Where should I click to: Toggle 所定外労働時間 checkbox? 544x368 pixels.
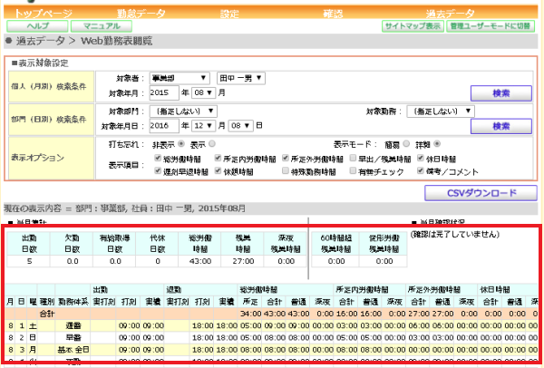286,158
